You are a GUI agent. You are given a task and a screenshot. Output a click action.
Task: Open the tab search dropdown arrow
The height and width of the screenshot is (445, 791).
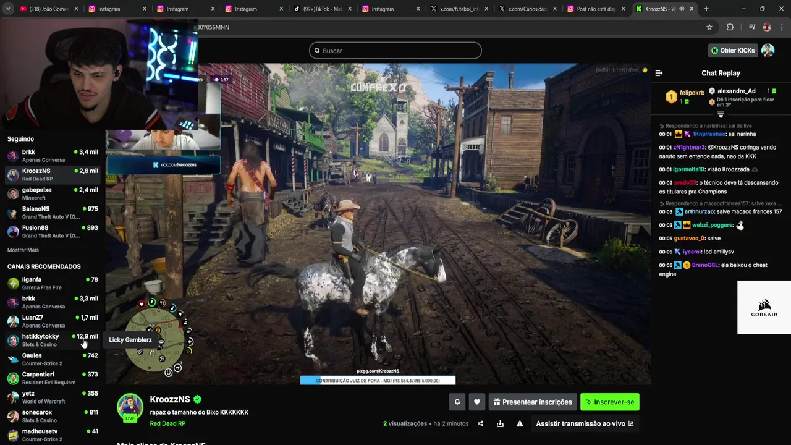coord(8,9)
